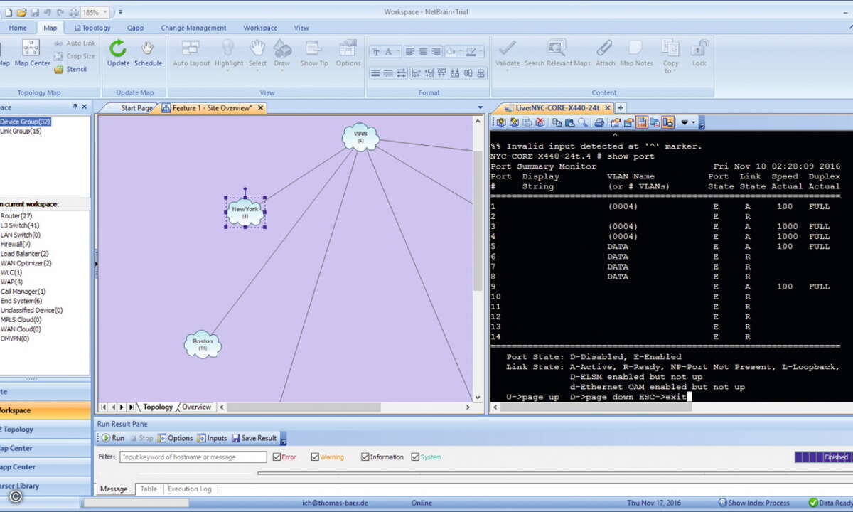Click align center icon in Format group
This screenshot has height=512, width=853.
point(423,52)
